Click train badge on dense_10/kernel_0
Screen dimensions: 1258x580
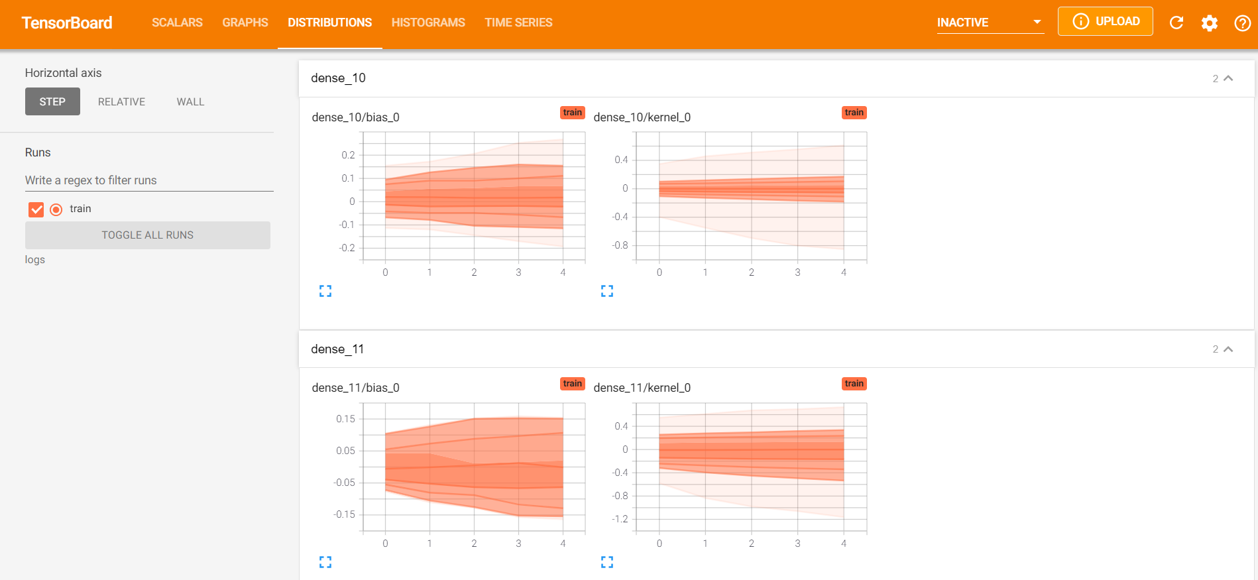(854, 113)
